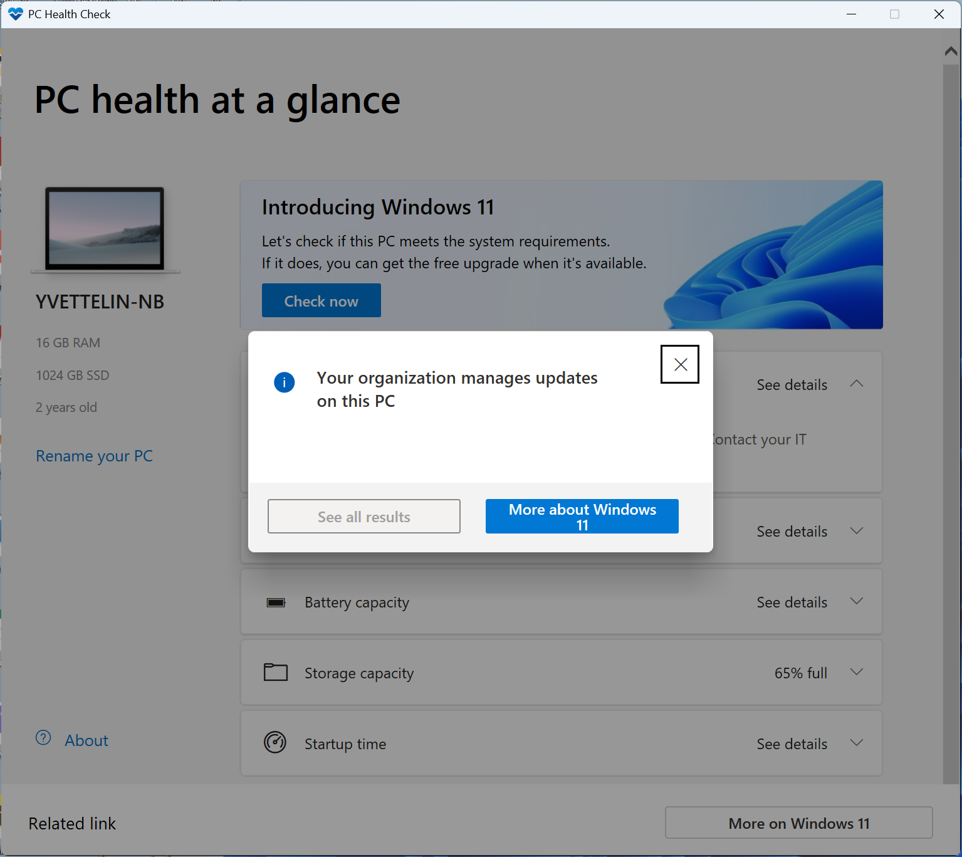The image size is (962, 857).
Task: Expand the Storage capacity chevron
Action: 857,672
